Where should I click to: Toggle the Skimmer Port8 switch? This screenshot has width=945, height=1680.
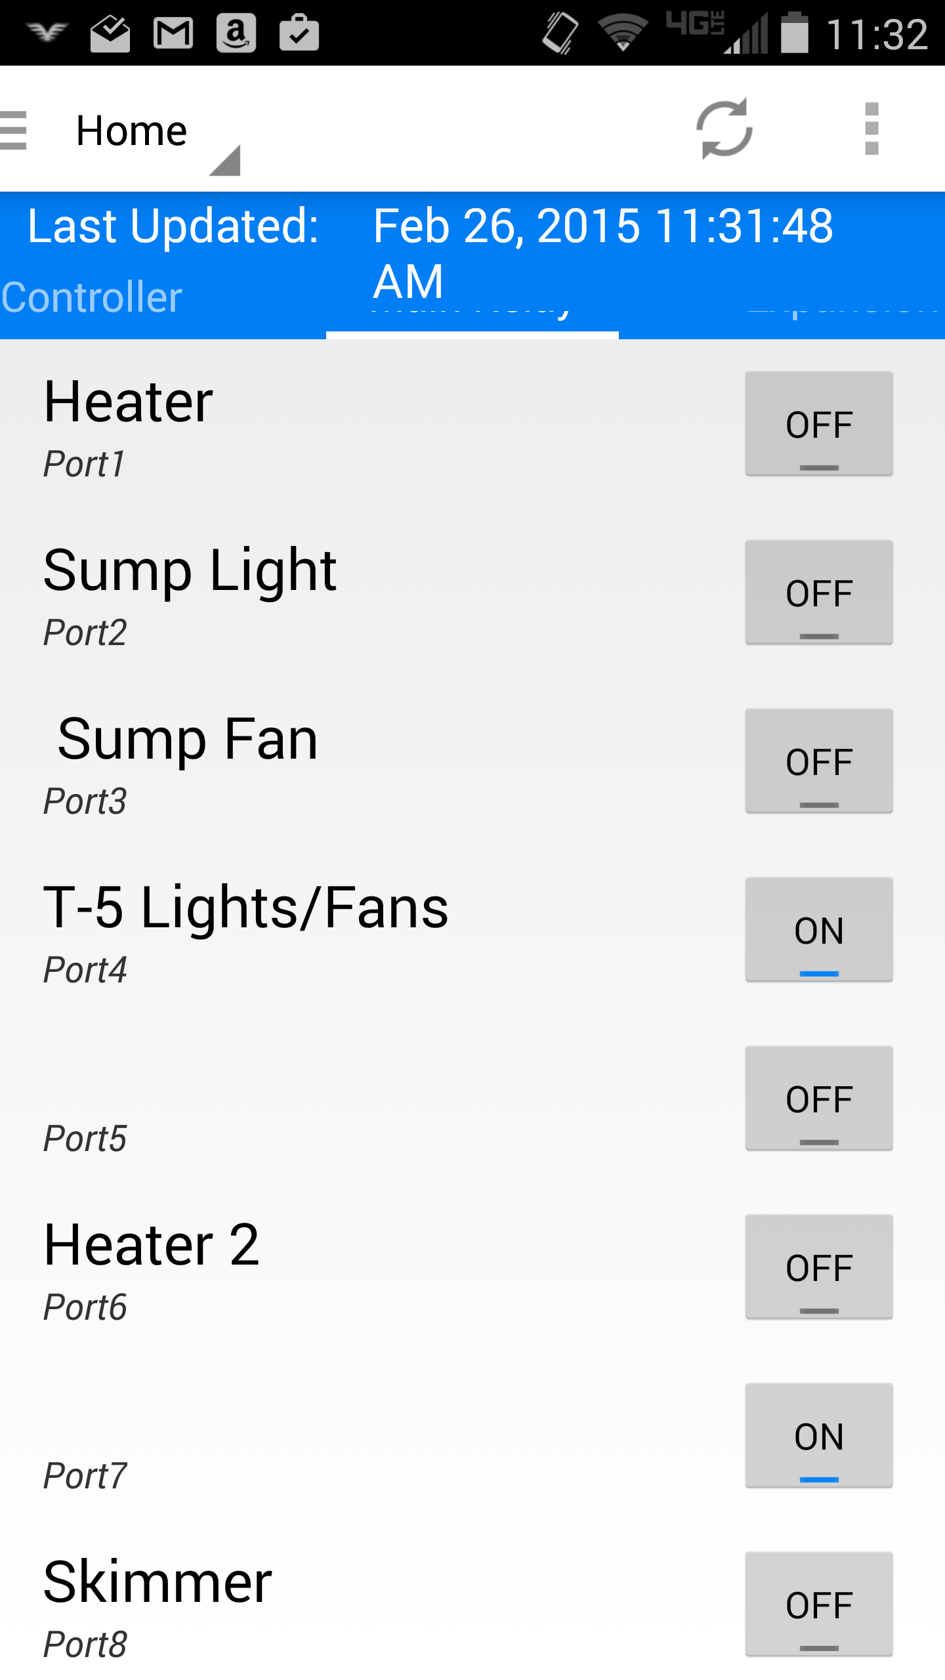[x=818, y=1605]
